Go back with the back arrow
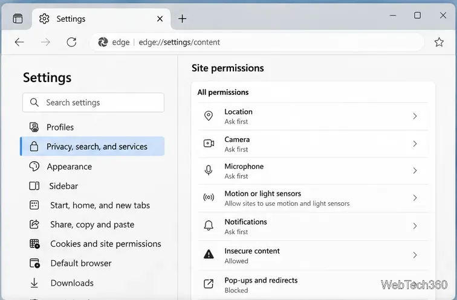457x300 pixels. tap(19, 42)
